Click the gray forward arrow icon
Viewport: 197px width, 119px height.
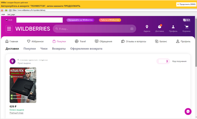click(x=10, y=10)
